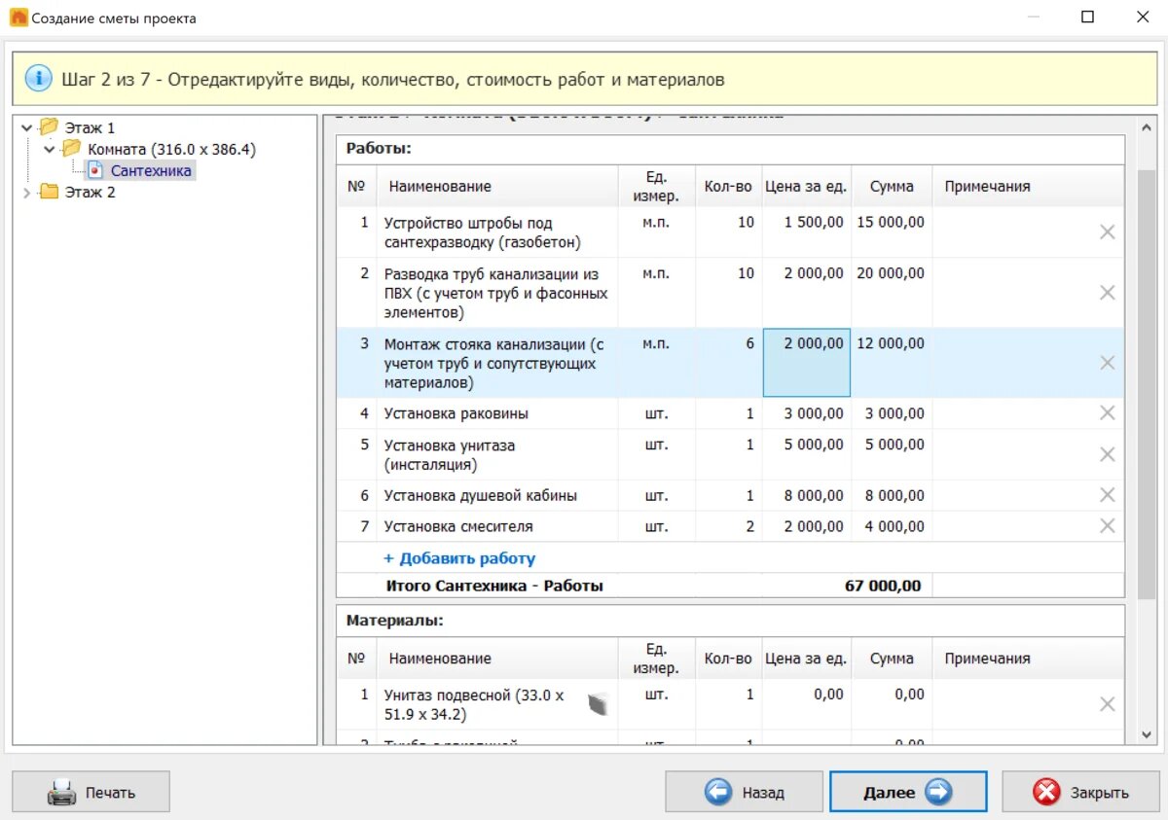
Task: Click notes cell of 'Установка раковины'
Action: (1013, 413)
